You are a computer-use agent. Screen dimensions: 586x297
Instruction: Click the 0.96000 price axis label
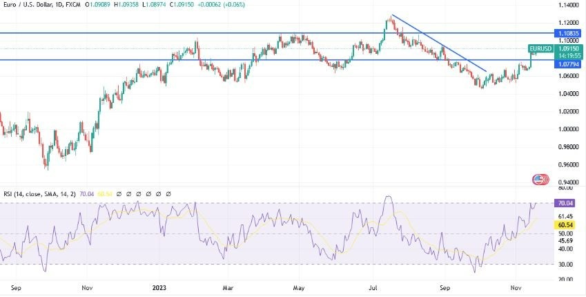(569, 164)
